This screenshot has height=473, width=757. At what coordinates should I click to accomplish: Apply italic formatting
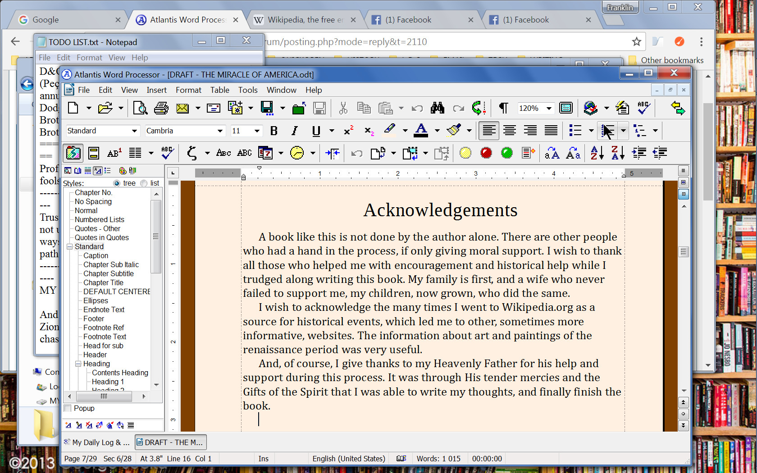point(294,131)
